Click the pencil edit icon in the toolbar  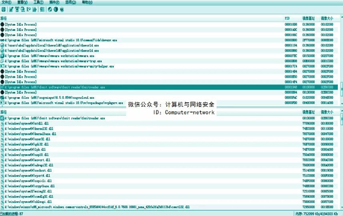11,9
